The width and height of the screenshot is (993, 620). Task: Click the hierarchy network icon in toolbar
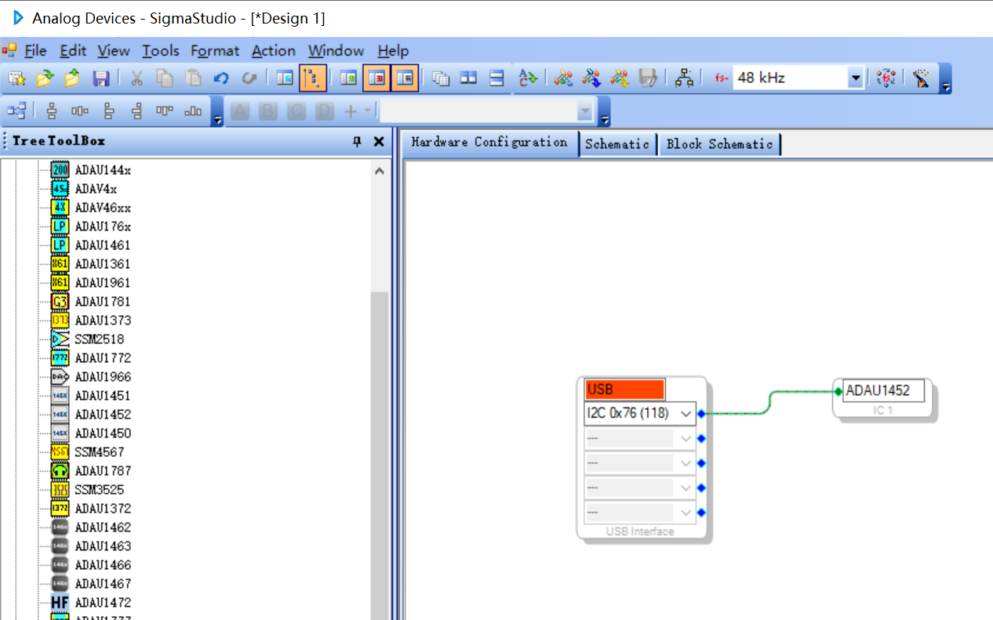(x=685, y=78)
